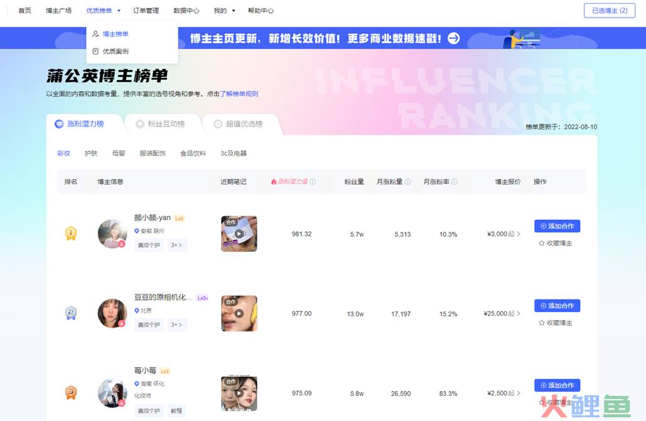646x421 pixels.
Task: Click the info icon beside 月涨粉率
Action: (x=455, y=181)
